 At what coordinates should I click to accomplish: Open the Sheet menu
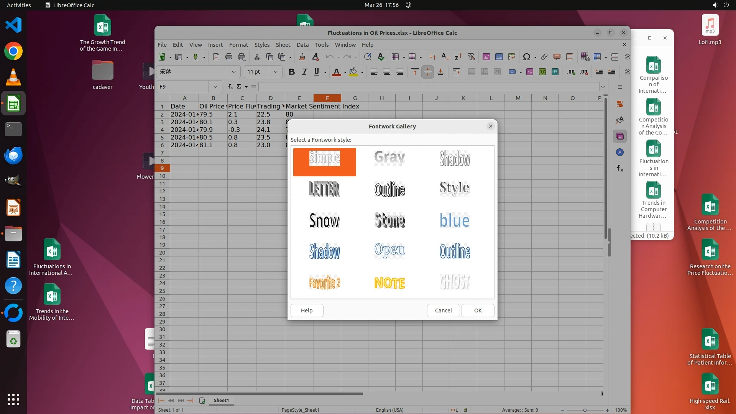click(x=283, y=45)
